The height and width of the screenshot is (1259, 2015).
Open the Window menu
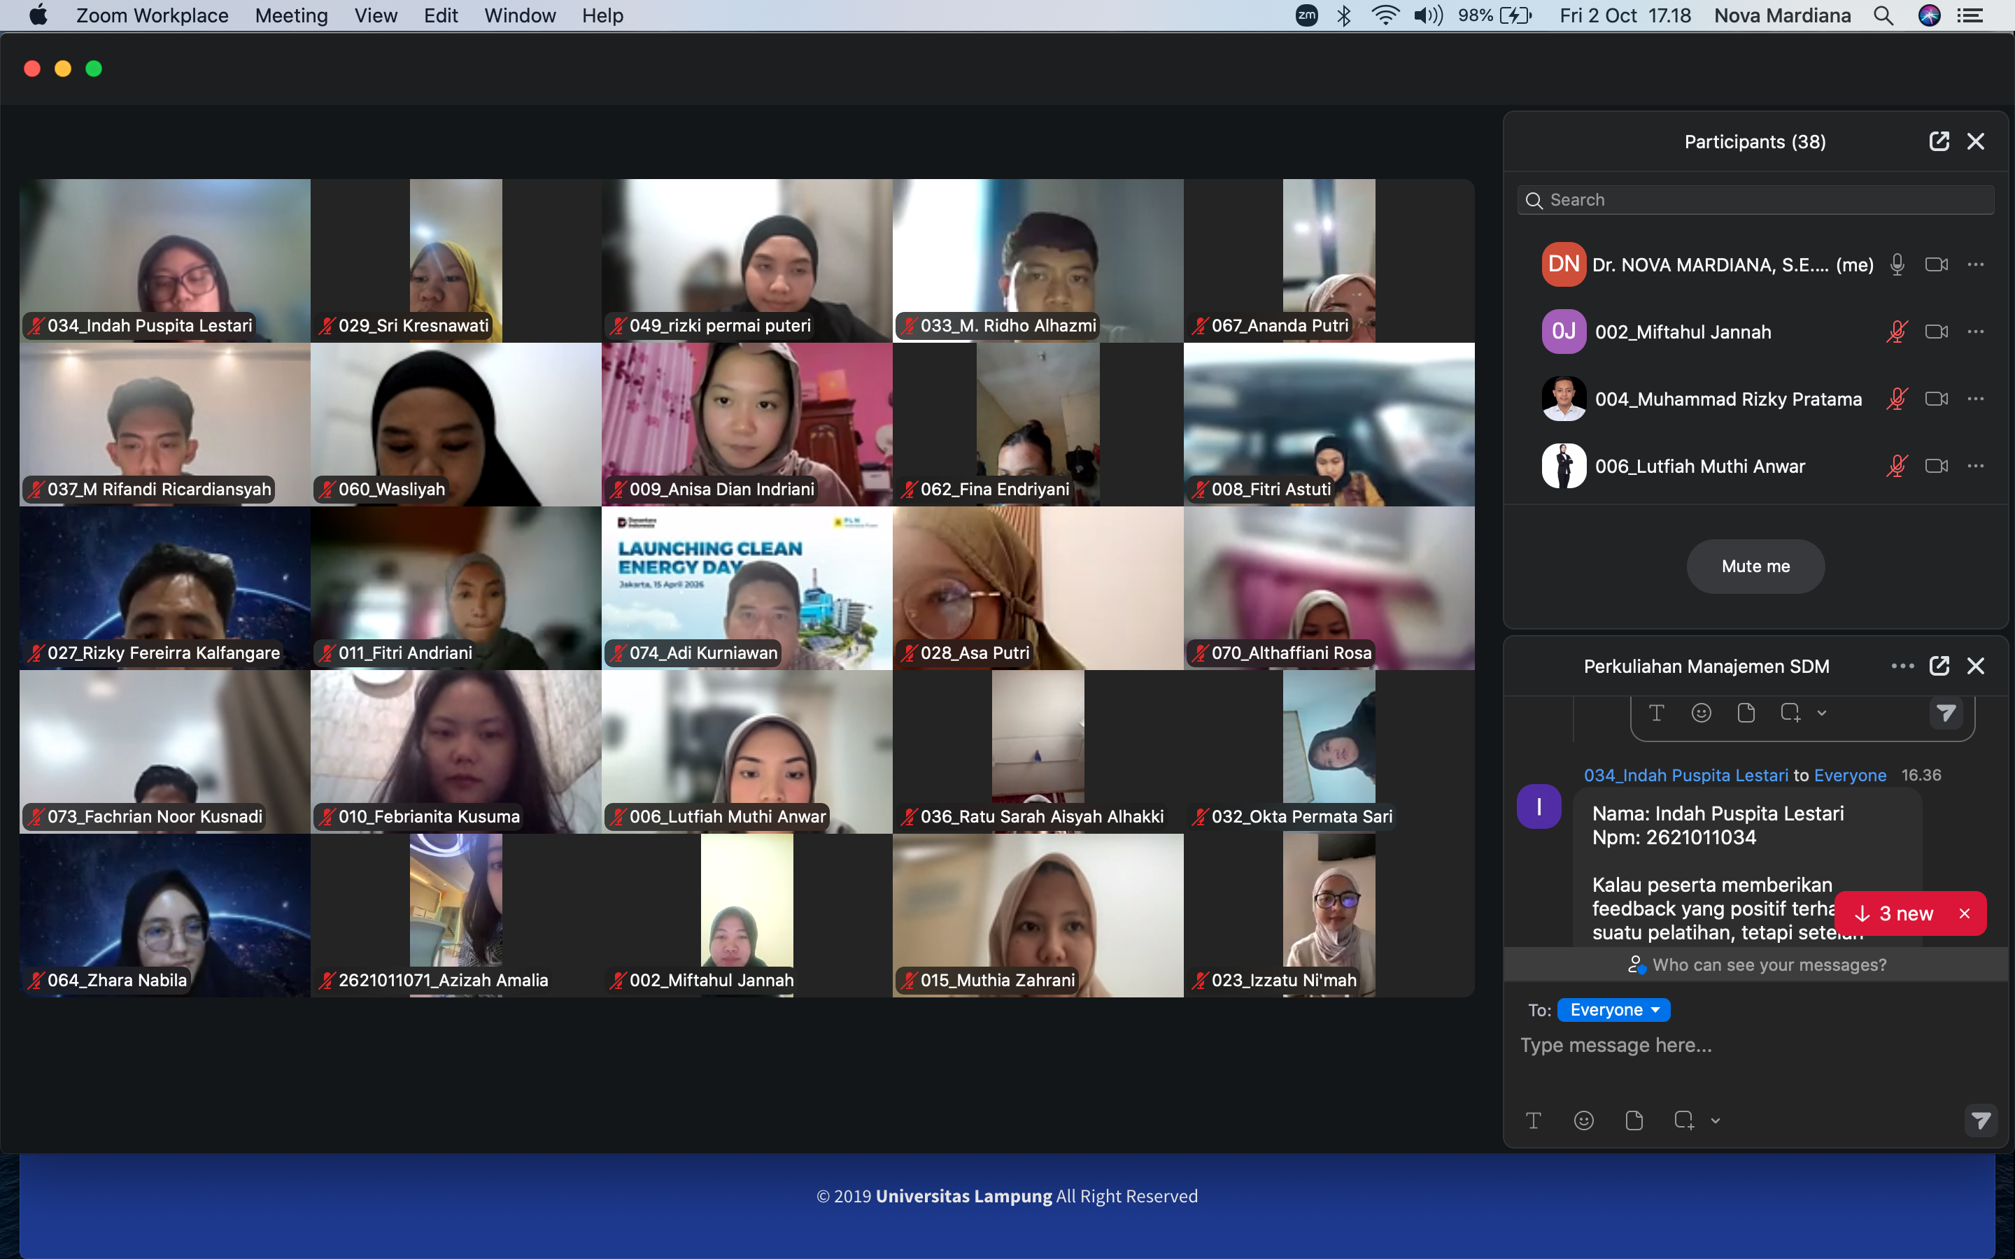(520, 16)
